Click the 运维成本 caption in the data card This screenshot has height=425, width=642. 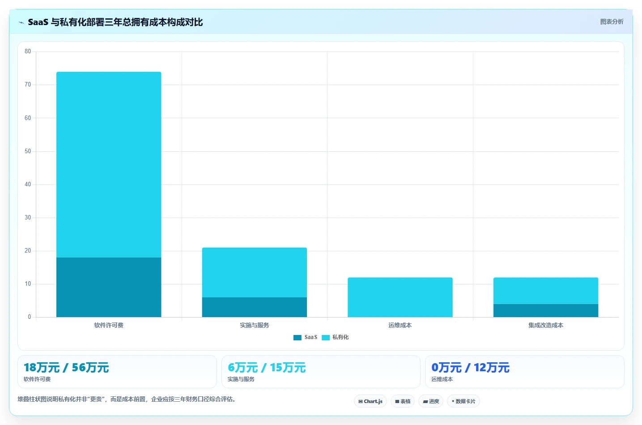pos(442,379)
